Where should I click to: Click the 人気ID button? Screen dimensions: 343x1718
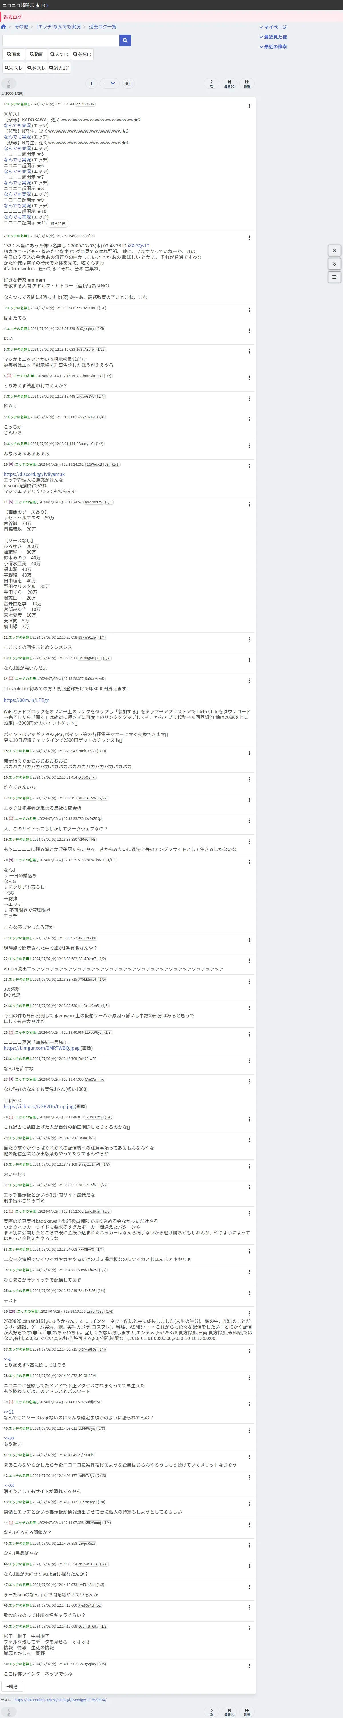pyautogui.click(x=59, y=55)
